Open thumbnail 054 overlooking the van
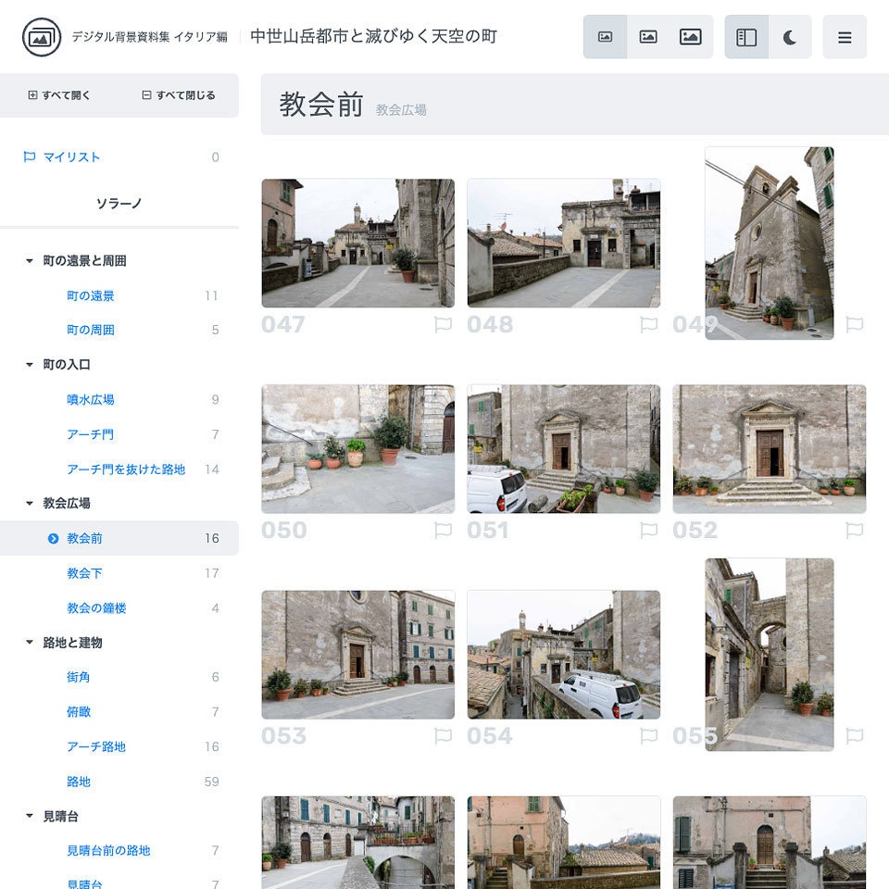The height and width of the screenshot is (889, 889). 564,655
